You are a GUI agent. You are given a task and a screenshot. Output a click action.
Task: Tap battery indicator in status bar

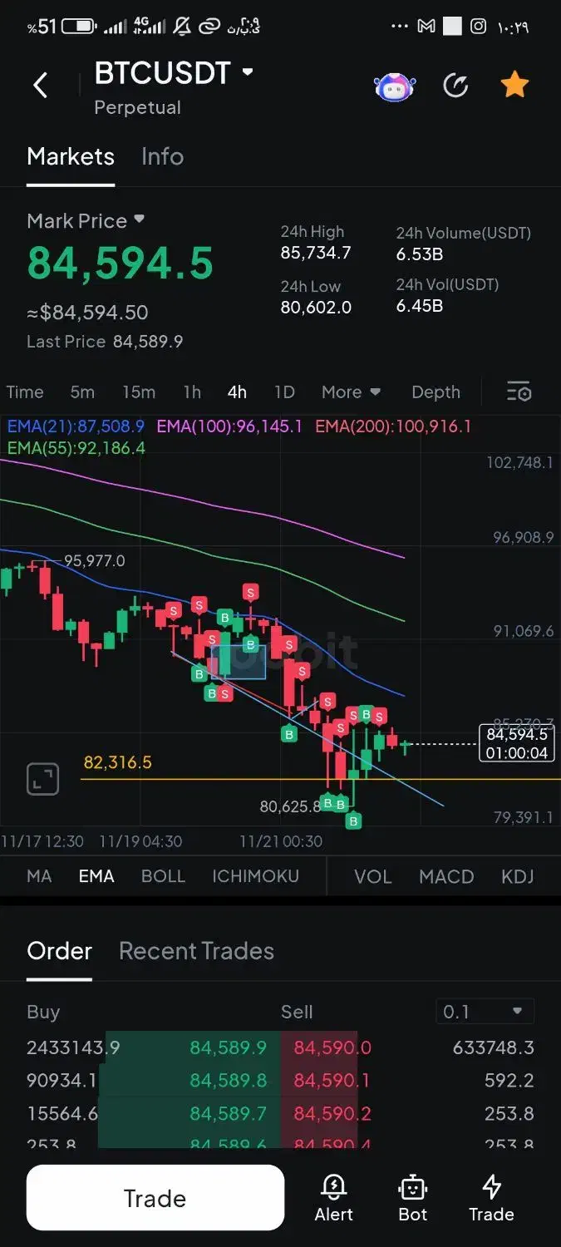[x=80, y=27]
